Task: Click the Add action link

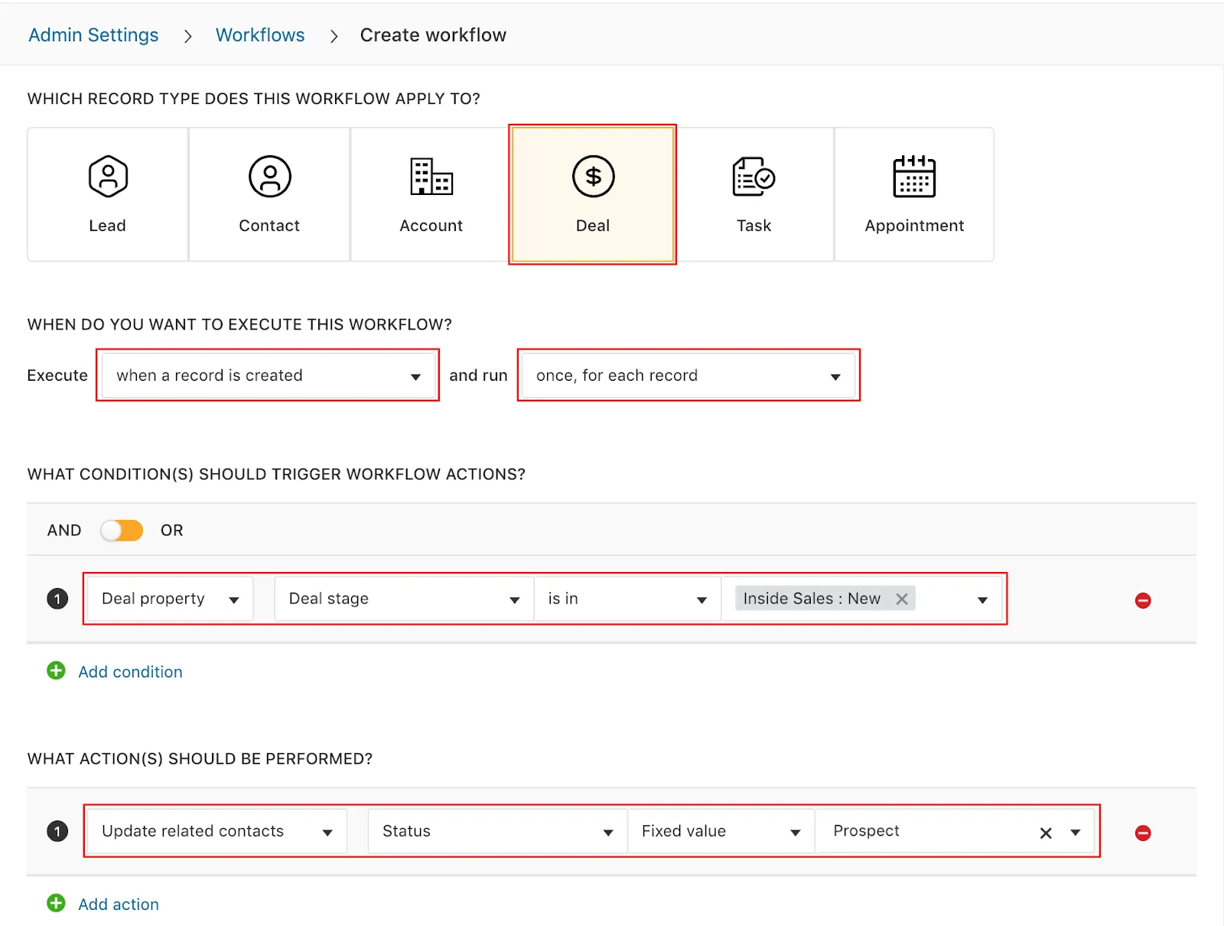Action: point(119,904)
